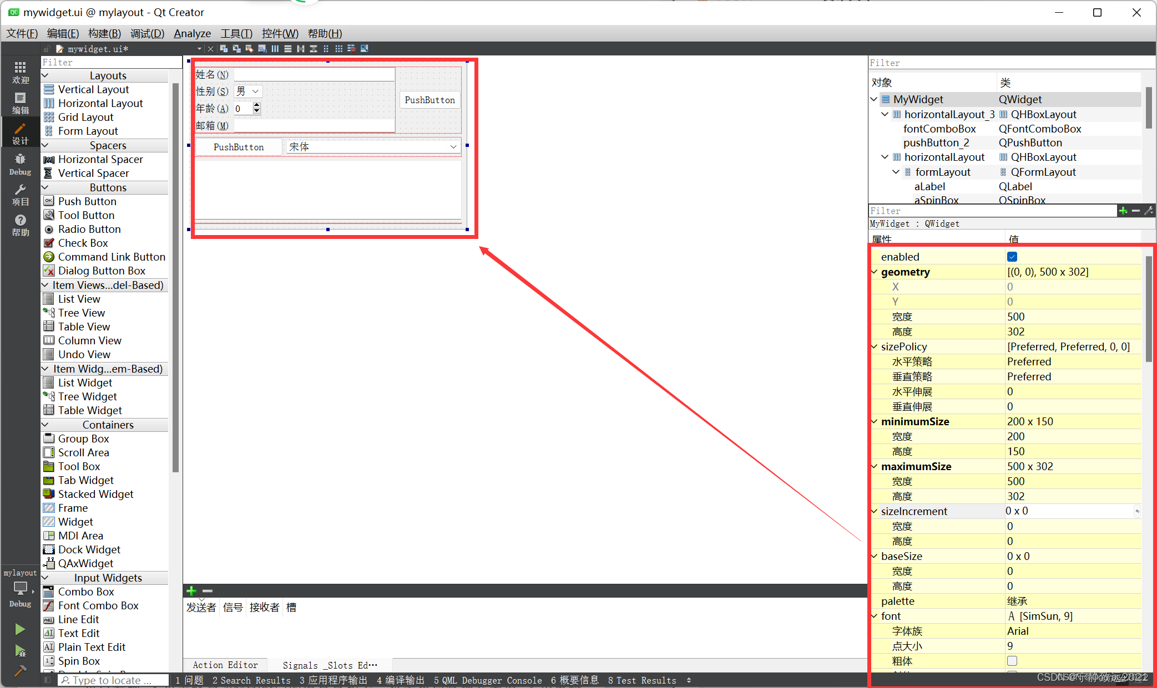The image size is (1157, 688).
Task: Click the Lay Out Horizontally toolbar icon
Action: click(275, 49)
